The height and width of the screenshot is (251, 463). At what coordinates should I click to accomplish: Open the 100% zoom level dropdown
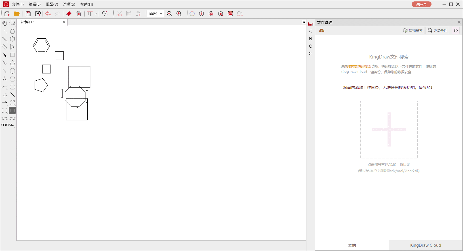[x=161, y=14]
